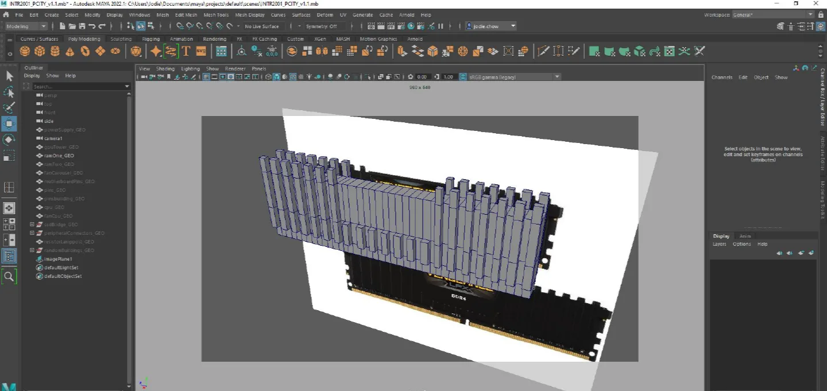Open the viewport Shading menu
This screenshot has width=827, height=391.
pos(165,68)
